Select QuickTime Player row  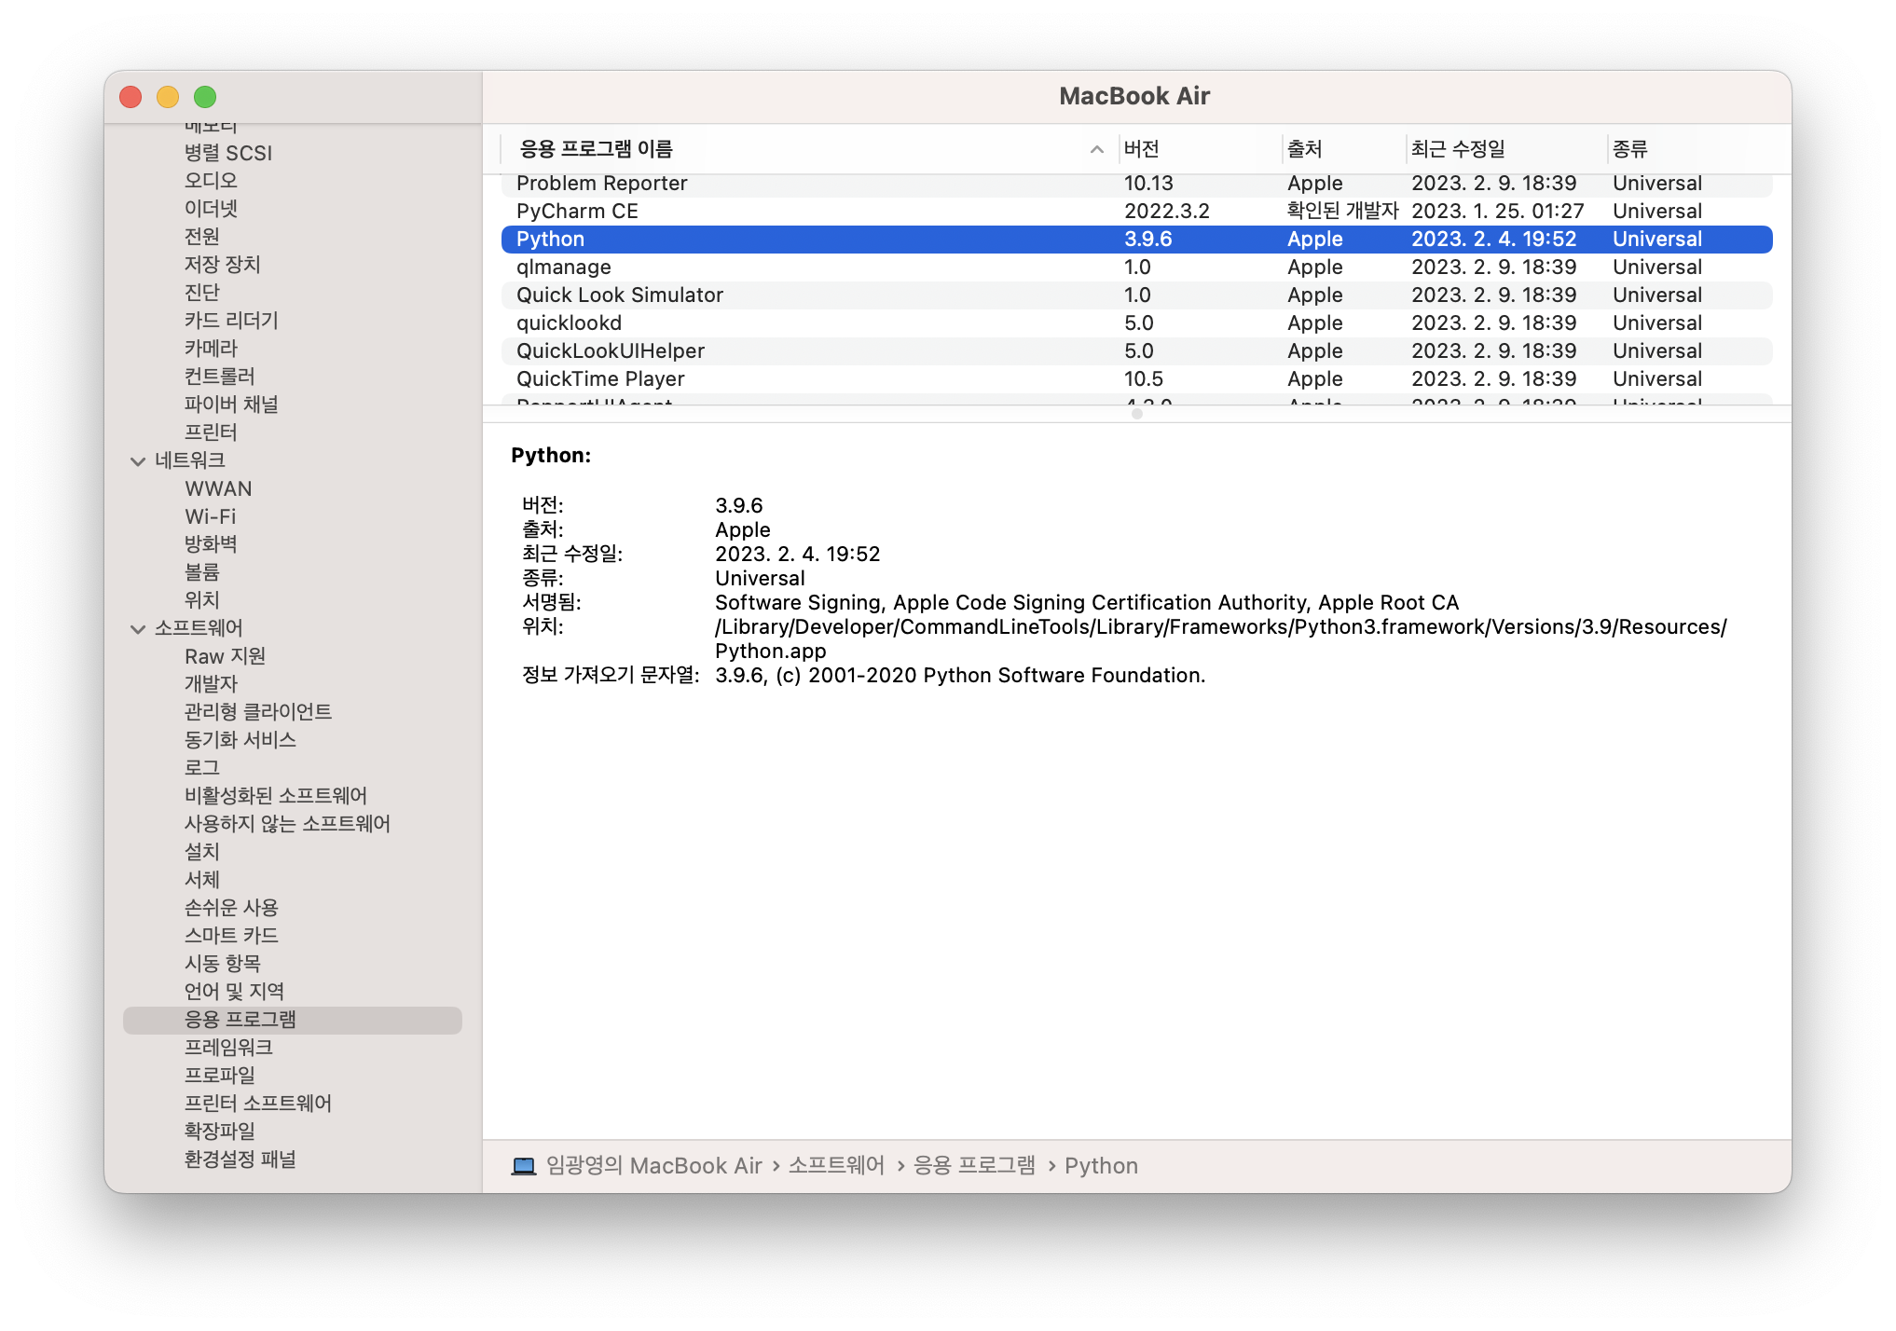pos(600,379)
